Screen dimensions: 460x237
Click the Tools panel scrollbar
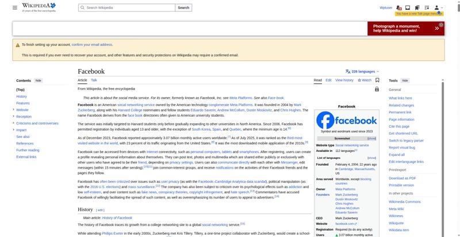click(x=443, y=158)
